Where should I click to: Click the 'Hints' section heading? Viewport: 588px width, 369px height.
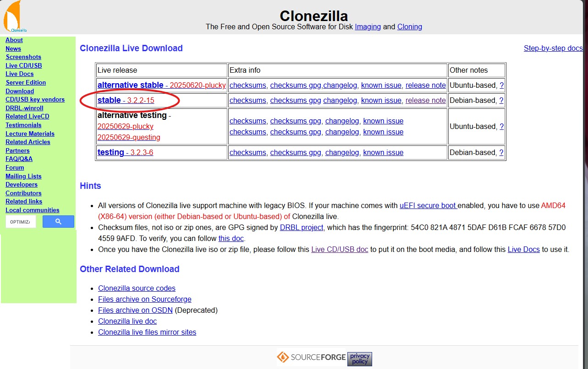coord(90,186)
